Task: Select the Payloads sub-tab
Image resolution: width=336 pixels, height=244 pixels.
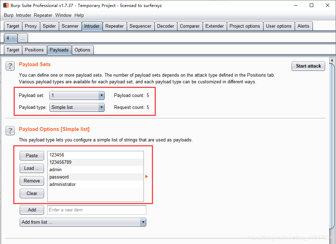Action: (59, 50)
